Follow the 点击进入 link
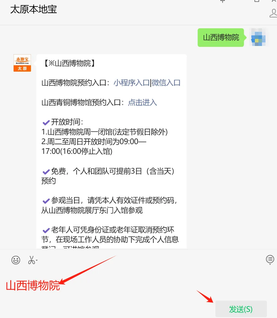This screenshot has height=318, width=277. (x=142, y=103)
